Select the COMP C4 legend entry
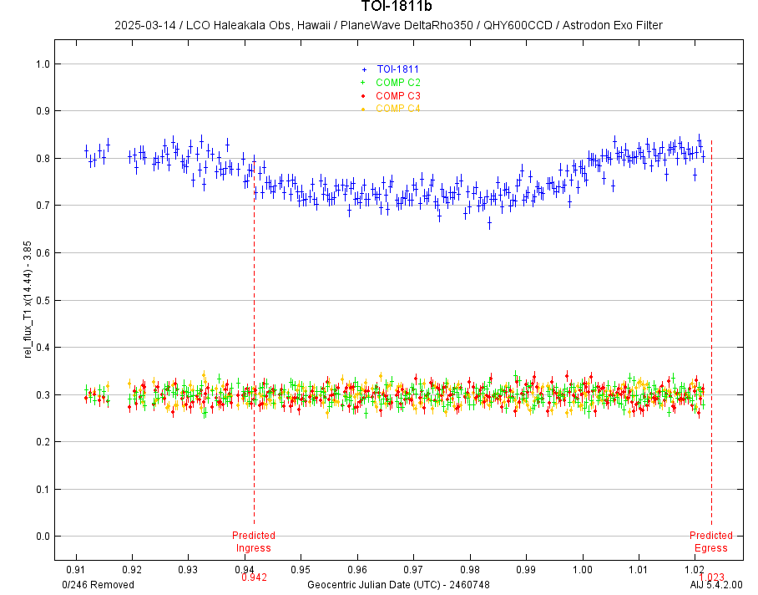The height and width of the screenshot is (595, 758). [398, 109]
